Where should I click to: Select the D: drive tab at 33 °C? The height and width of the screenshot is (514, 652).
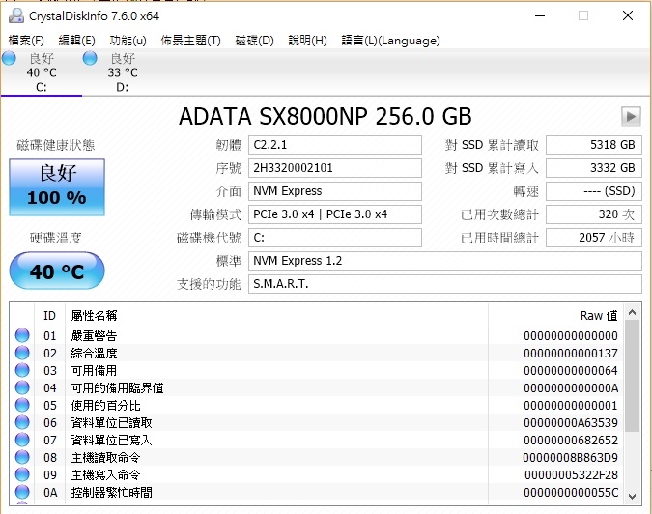point(123,72)
